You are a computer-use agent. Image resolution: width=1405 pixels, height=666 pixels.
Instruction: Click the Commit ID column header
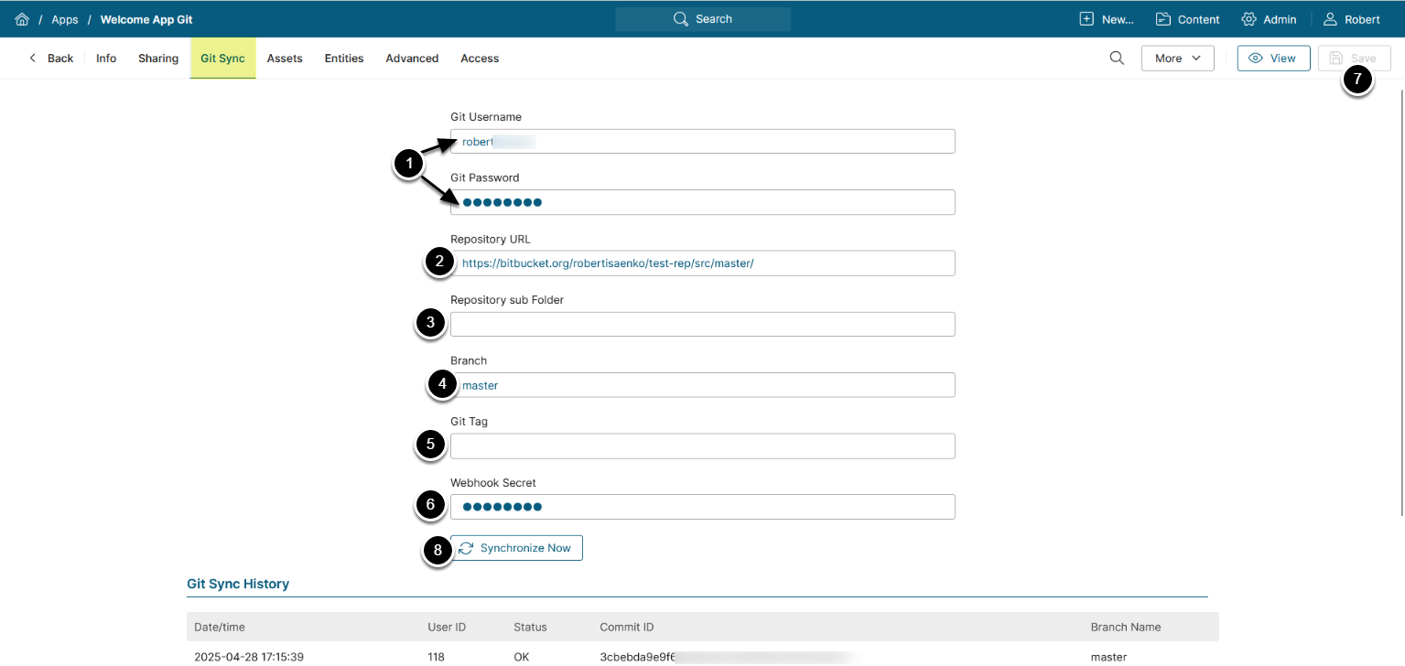point(627,627)
